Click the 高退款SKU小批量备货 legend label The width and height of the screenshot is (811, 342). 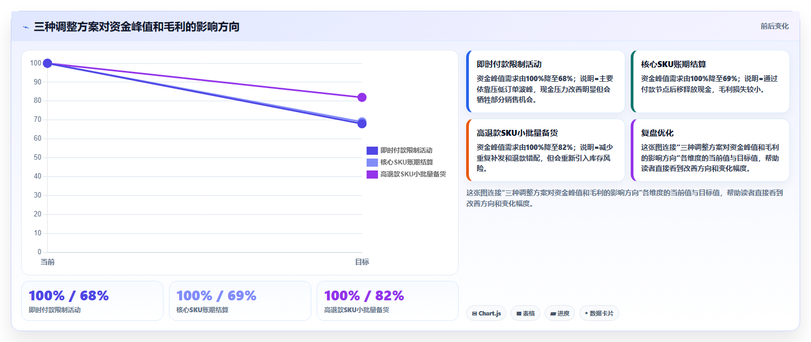[x=413, y=174]
